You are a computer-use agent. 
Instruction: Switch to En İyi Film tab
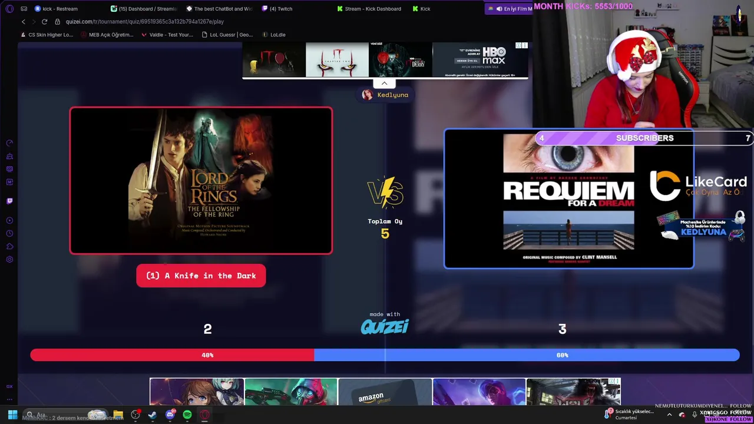(x=508, y=9)
